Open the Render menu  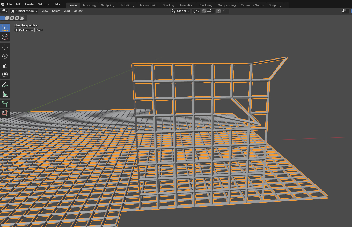tap(30, 5)
